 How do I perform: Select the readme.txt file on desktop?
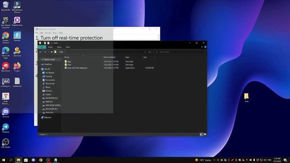(x=17, y=82)
